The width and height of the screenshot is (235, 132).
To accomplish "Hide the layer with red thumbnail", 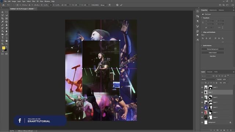I will (x=202, y=113).
